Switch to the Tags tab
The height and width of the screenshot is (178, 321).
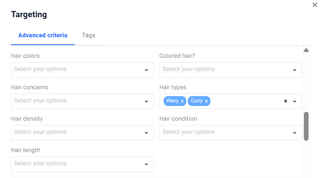click(x=89, y=35)
